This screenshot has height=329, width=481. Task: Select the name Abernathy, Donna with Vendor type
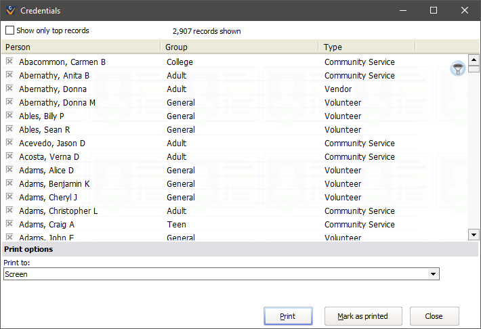tap(53, 89)
